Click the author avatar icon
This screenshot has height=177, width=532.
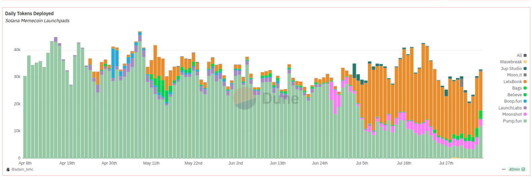coord(8,169)
